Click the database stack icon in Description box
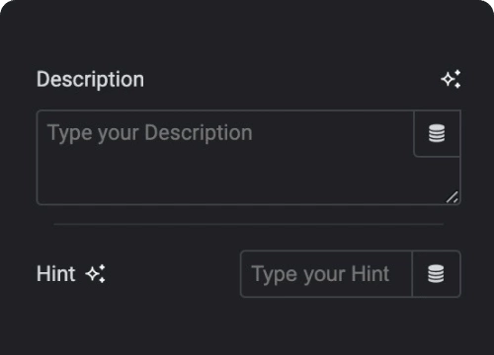Image resolution: width=494 pixels, height=355 pixels. point(437,133)
